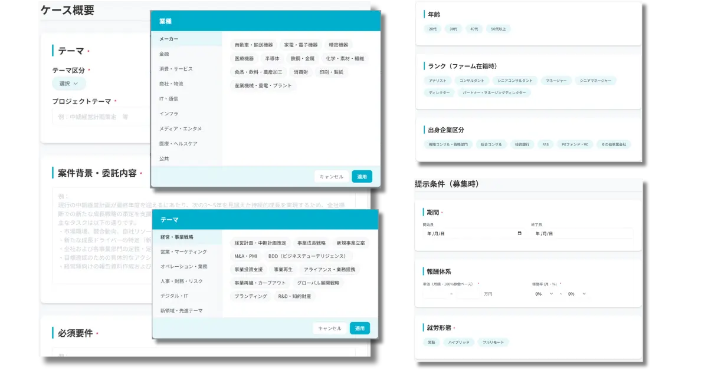
Task: Toggle the 半導体 industry chip
Action: (x=273, y=58)
